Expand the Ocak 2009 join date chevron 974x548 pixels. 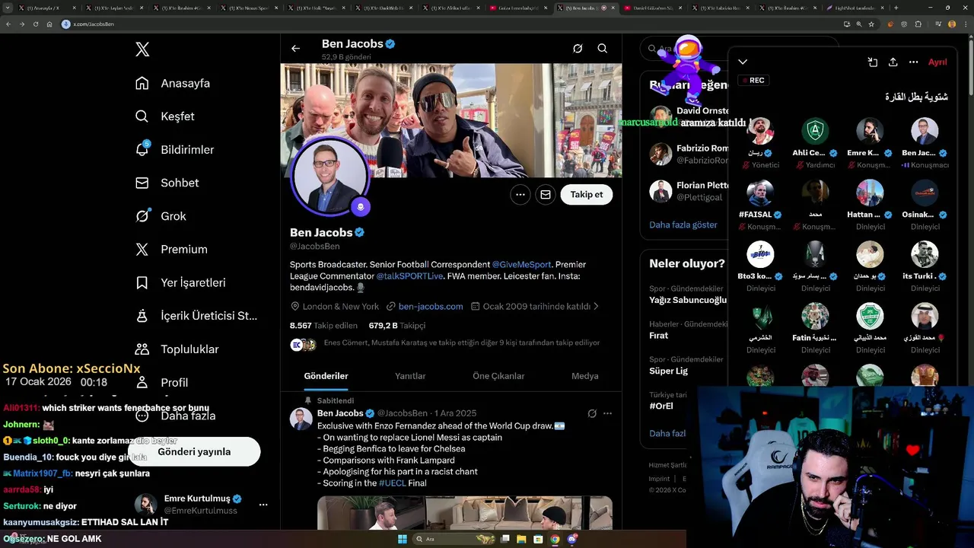coord(596,306)
